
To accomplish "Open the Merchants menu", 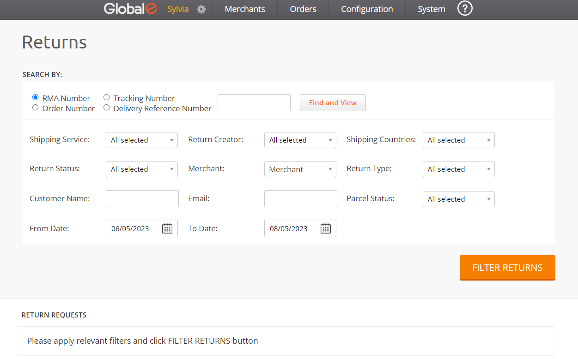I will click(245, 9).
